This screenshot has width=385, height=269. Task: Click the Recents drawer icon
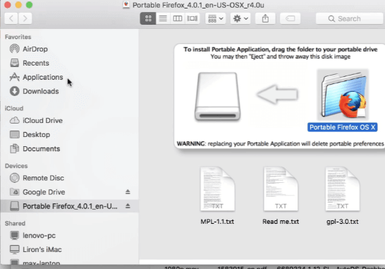(15, 63)
